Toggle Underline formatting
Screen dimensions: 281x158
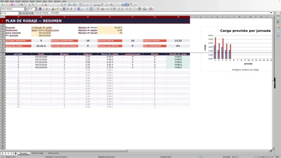click(x=47, y=9)
